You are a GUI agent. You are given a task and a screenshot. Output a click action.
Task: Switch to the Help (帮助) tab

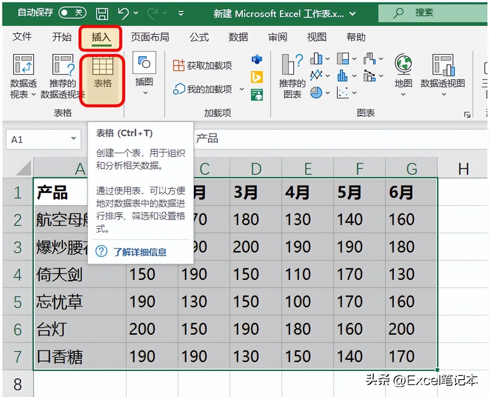point(356,37)
